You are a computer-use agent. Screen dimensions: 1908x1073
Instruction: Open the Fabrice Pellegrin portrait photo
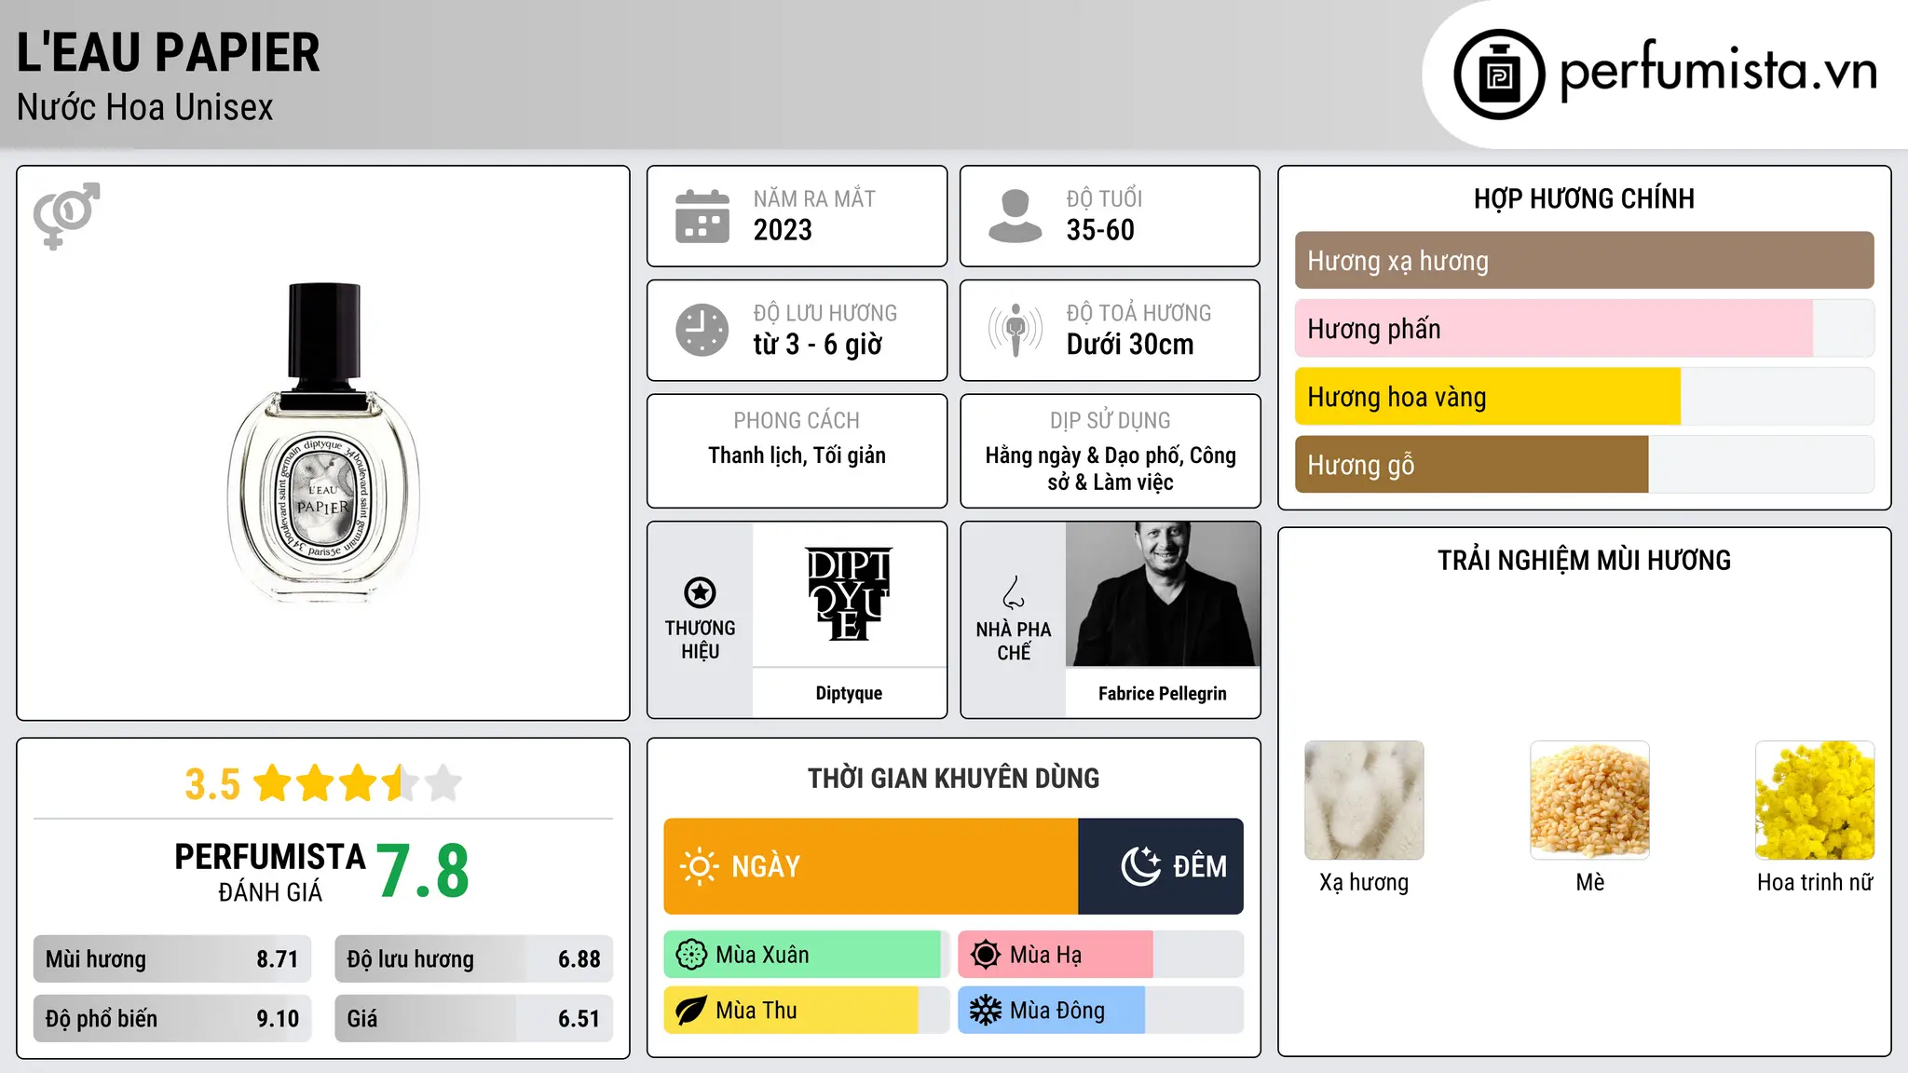click(1163, 594)
